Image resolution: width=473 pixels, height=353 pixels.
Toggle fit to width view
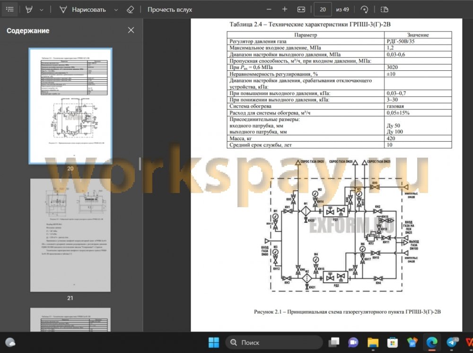301,9
